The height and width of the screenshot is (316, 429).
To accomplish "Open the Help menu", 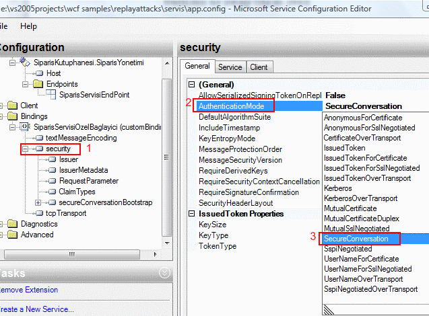I will (28, 26).
